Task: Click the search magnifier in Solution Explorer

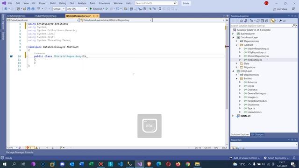Action: coord(293,26)
